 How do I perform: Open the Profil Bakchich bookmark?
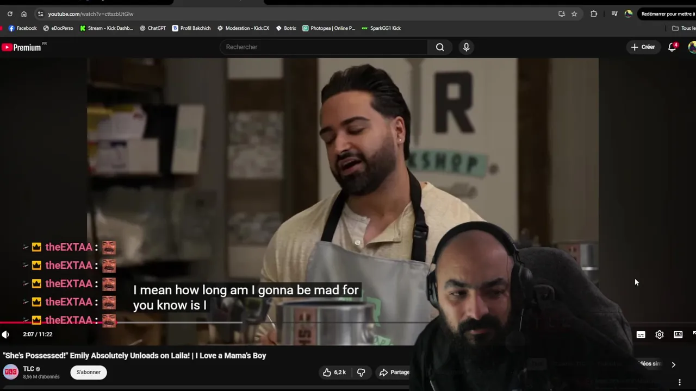191,28
